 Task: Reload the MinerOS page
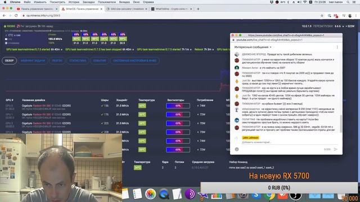click(16, 16)
